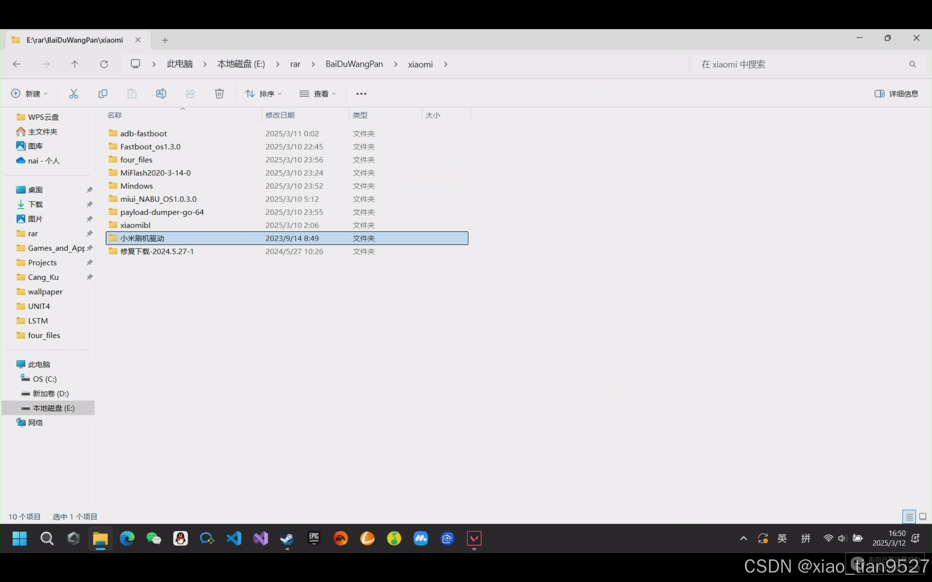932x582 pixels.
Task: Open more options three-dots menu
Action: (361, 93)
